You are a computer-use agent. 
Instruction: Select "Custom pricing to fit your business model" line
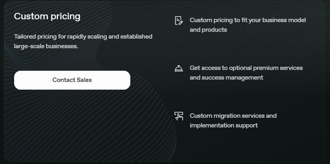[248, 20]
